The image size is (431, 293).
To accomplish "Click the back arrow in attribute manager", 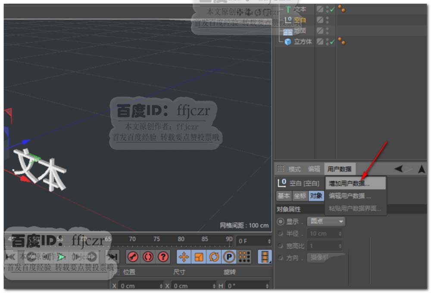I will pyautogui.click(x=399, y=169).
